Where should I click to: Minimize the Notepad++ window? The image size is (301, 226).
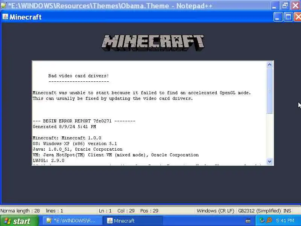coord(275,6)
